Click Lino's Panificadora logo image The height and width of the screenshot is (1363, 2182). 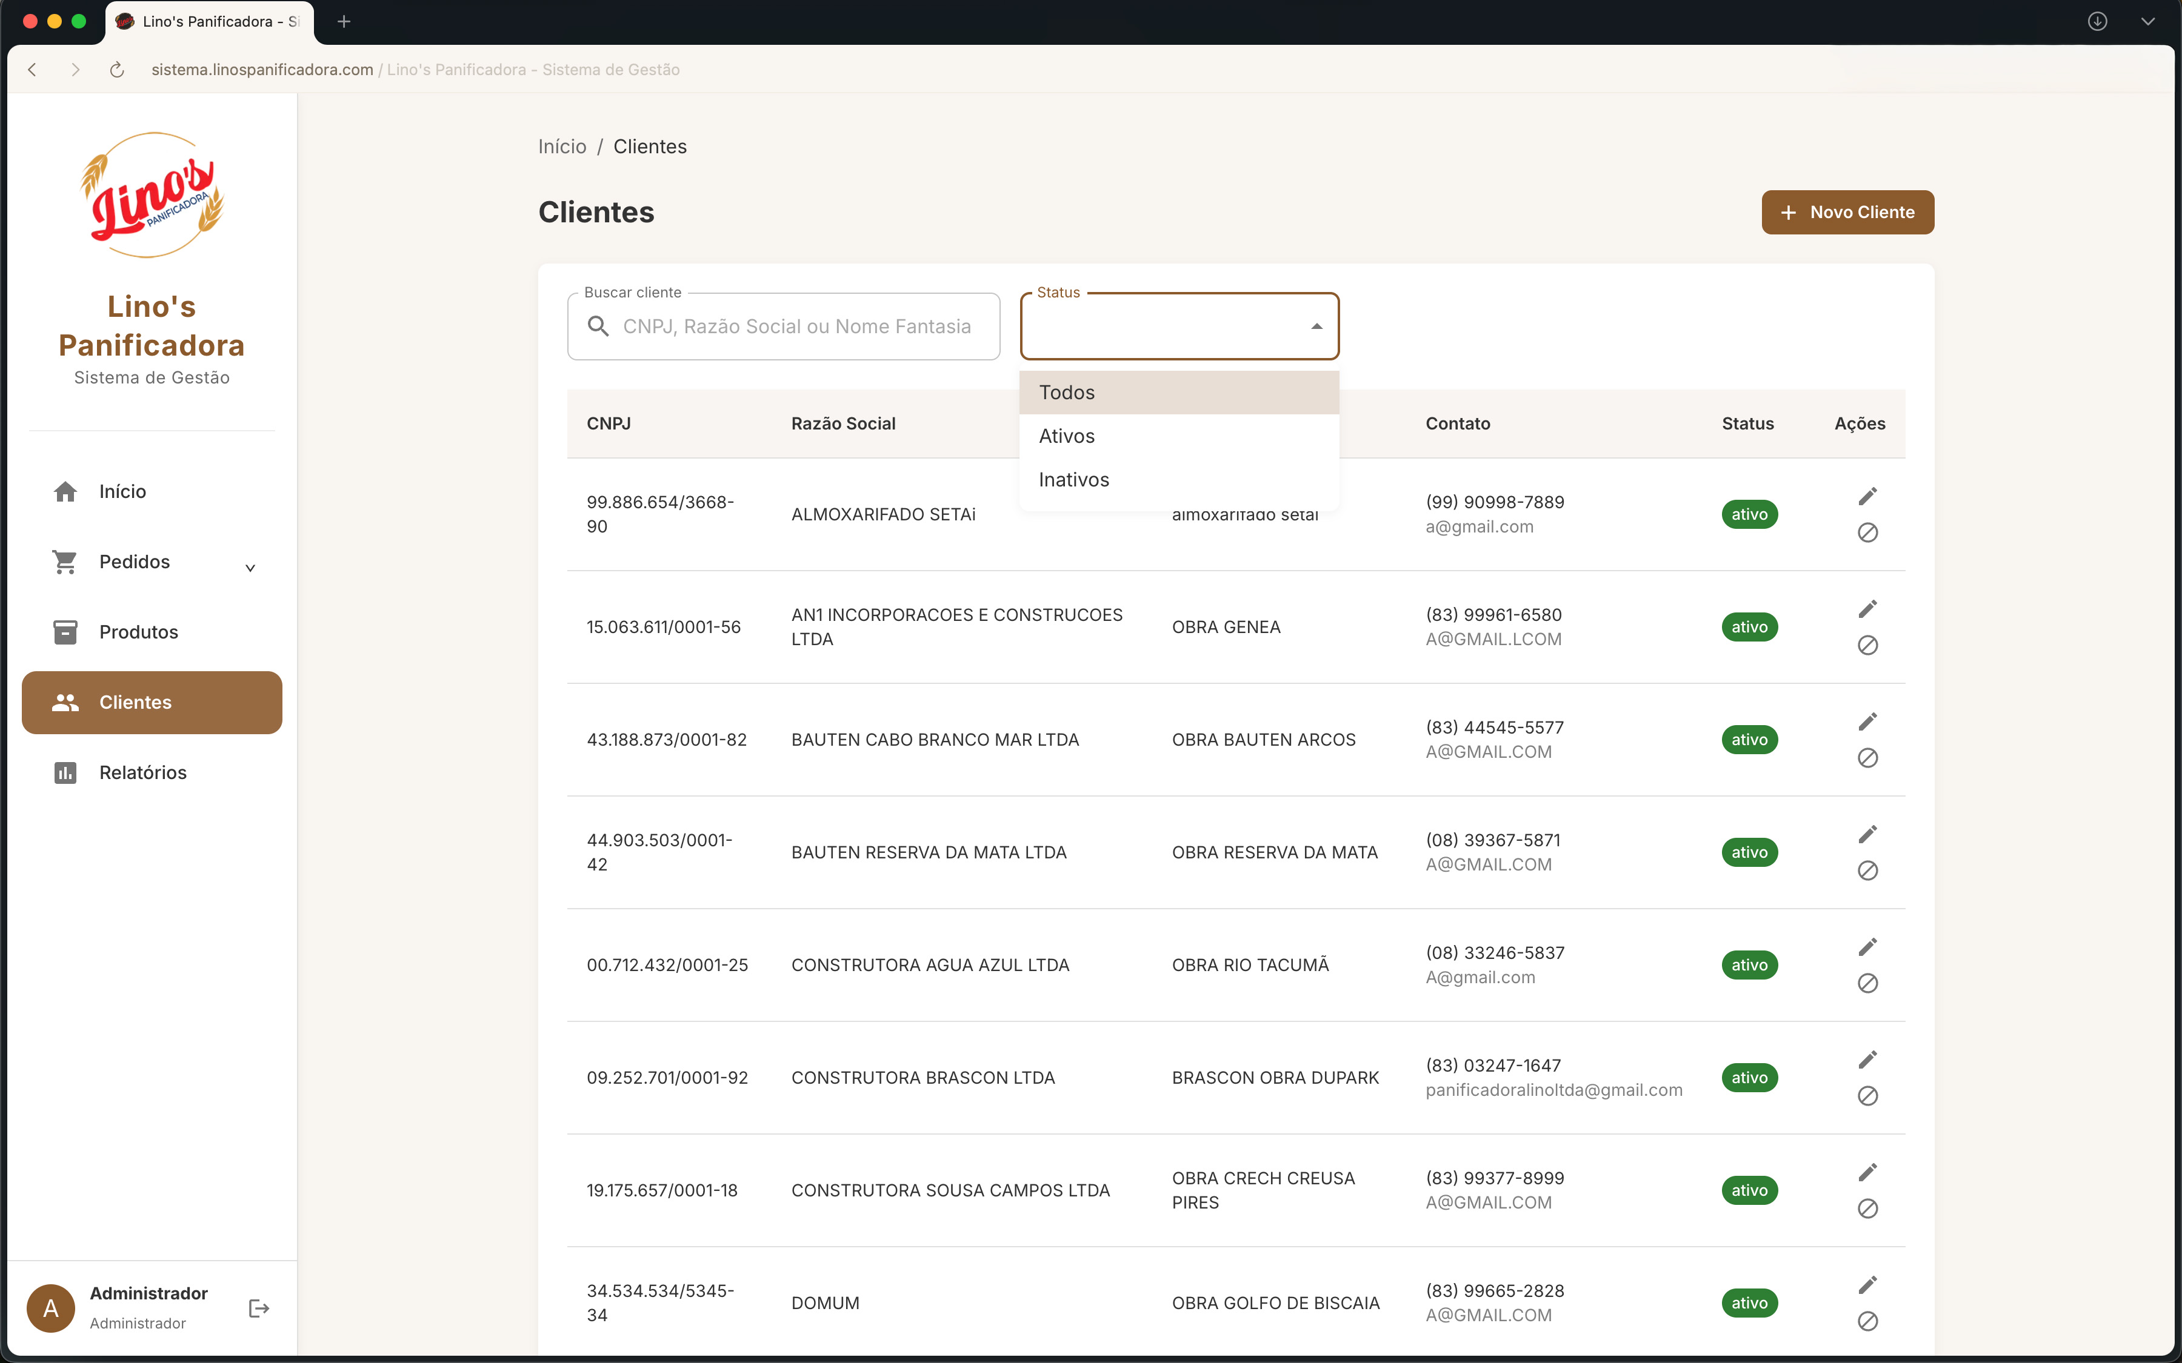coord(152,196)
